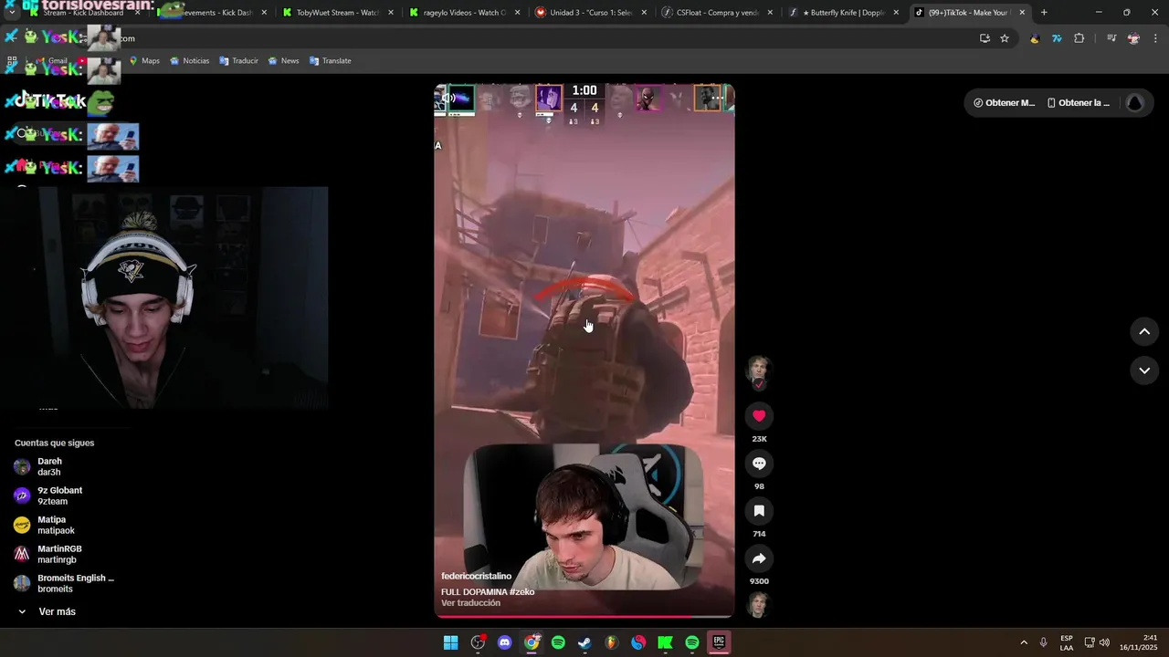Viewport: 1169px width, 657px height.
Task: Open a new tab with the plus button
Action: [x=1044, y=13]
